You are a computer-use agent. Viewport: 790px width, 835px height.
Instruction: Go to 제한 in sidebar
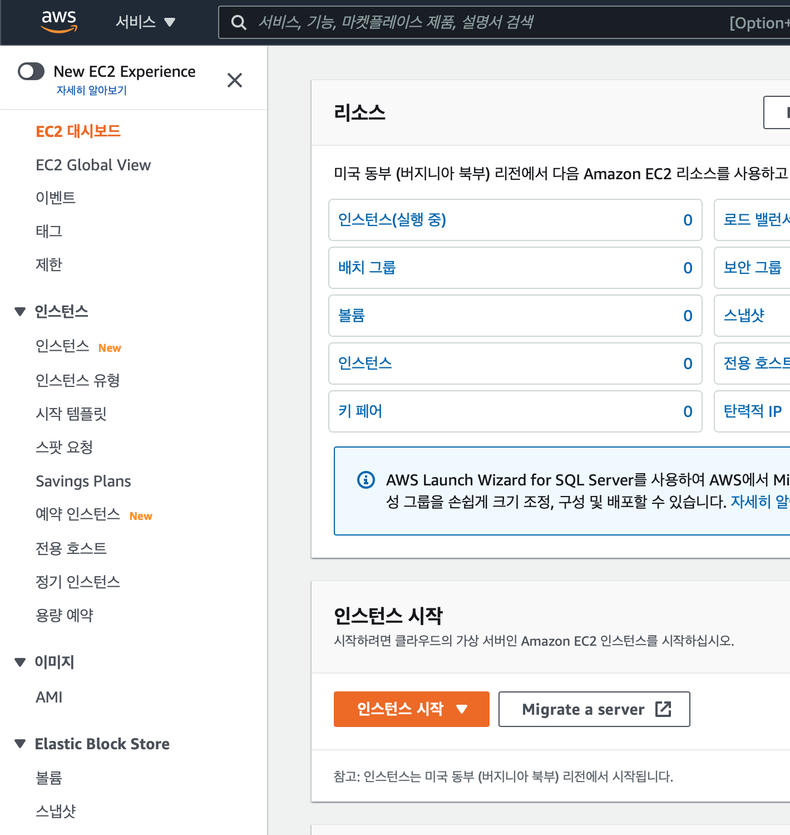[x=49, y=264]
